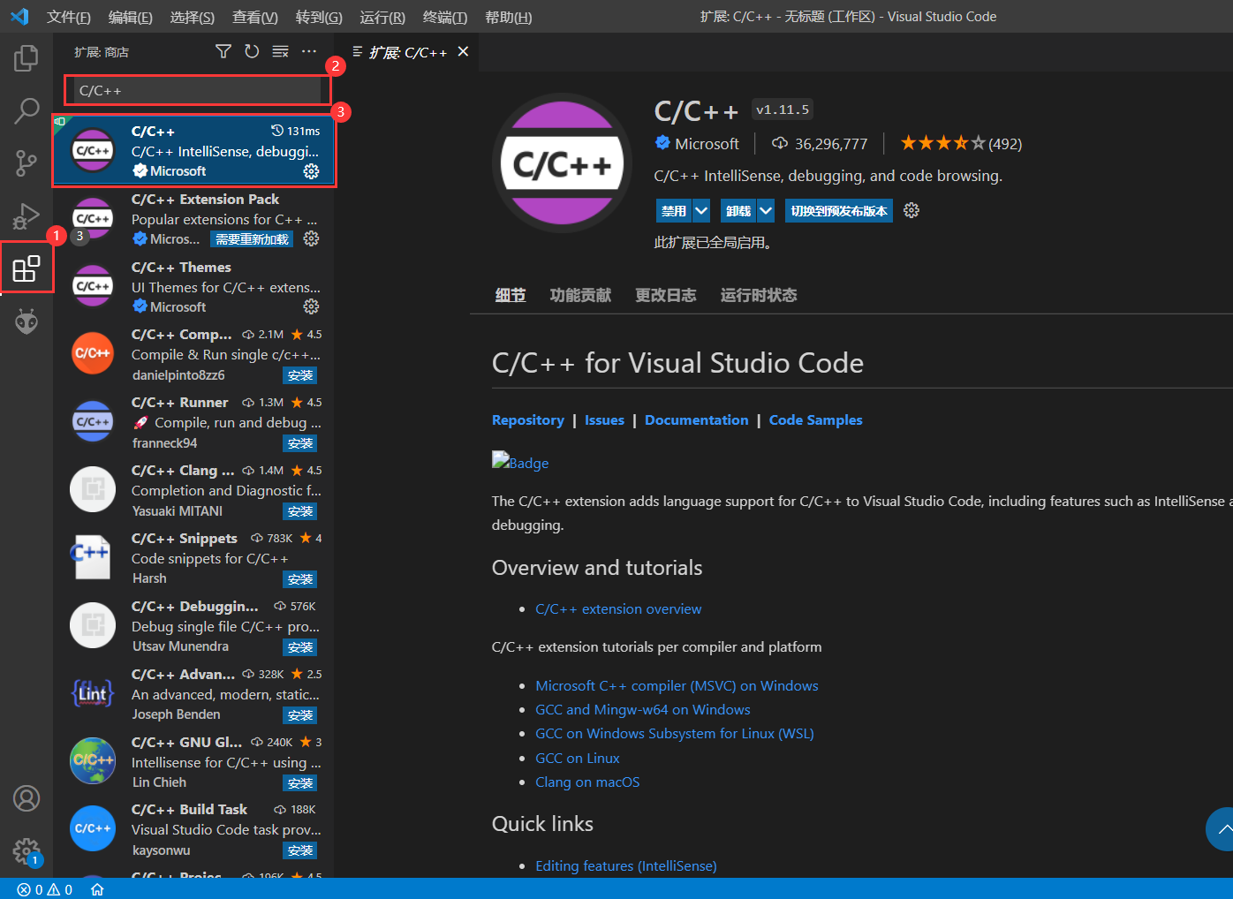The width and height of the screenshot is (1233, 899).
Task: Select the C/C++ Clang extension row
Action: click(x=194, y=490)
